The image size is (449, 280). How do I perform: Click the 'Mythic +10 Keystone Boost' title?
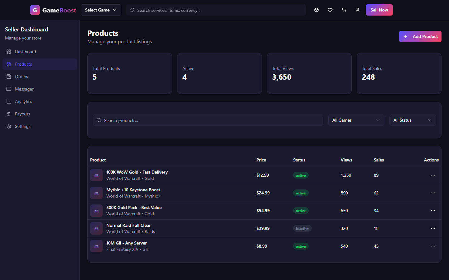pos(133,190)
